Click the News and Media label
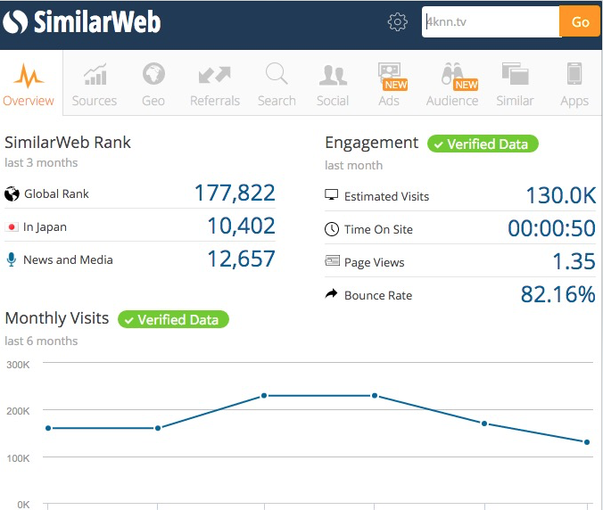603x510 pixels. 68,259
